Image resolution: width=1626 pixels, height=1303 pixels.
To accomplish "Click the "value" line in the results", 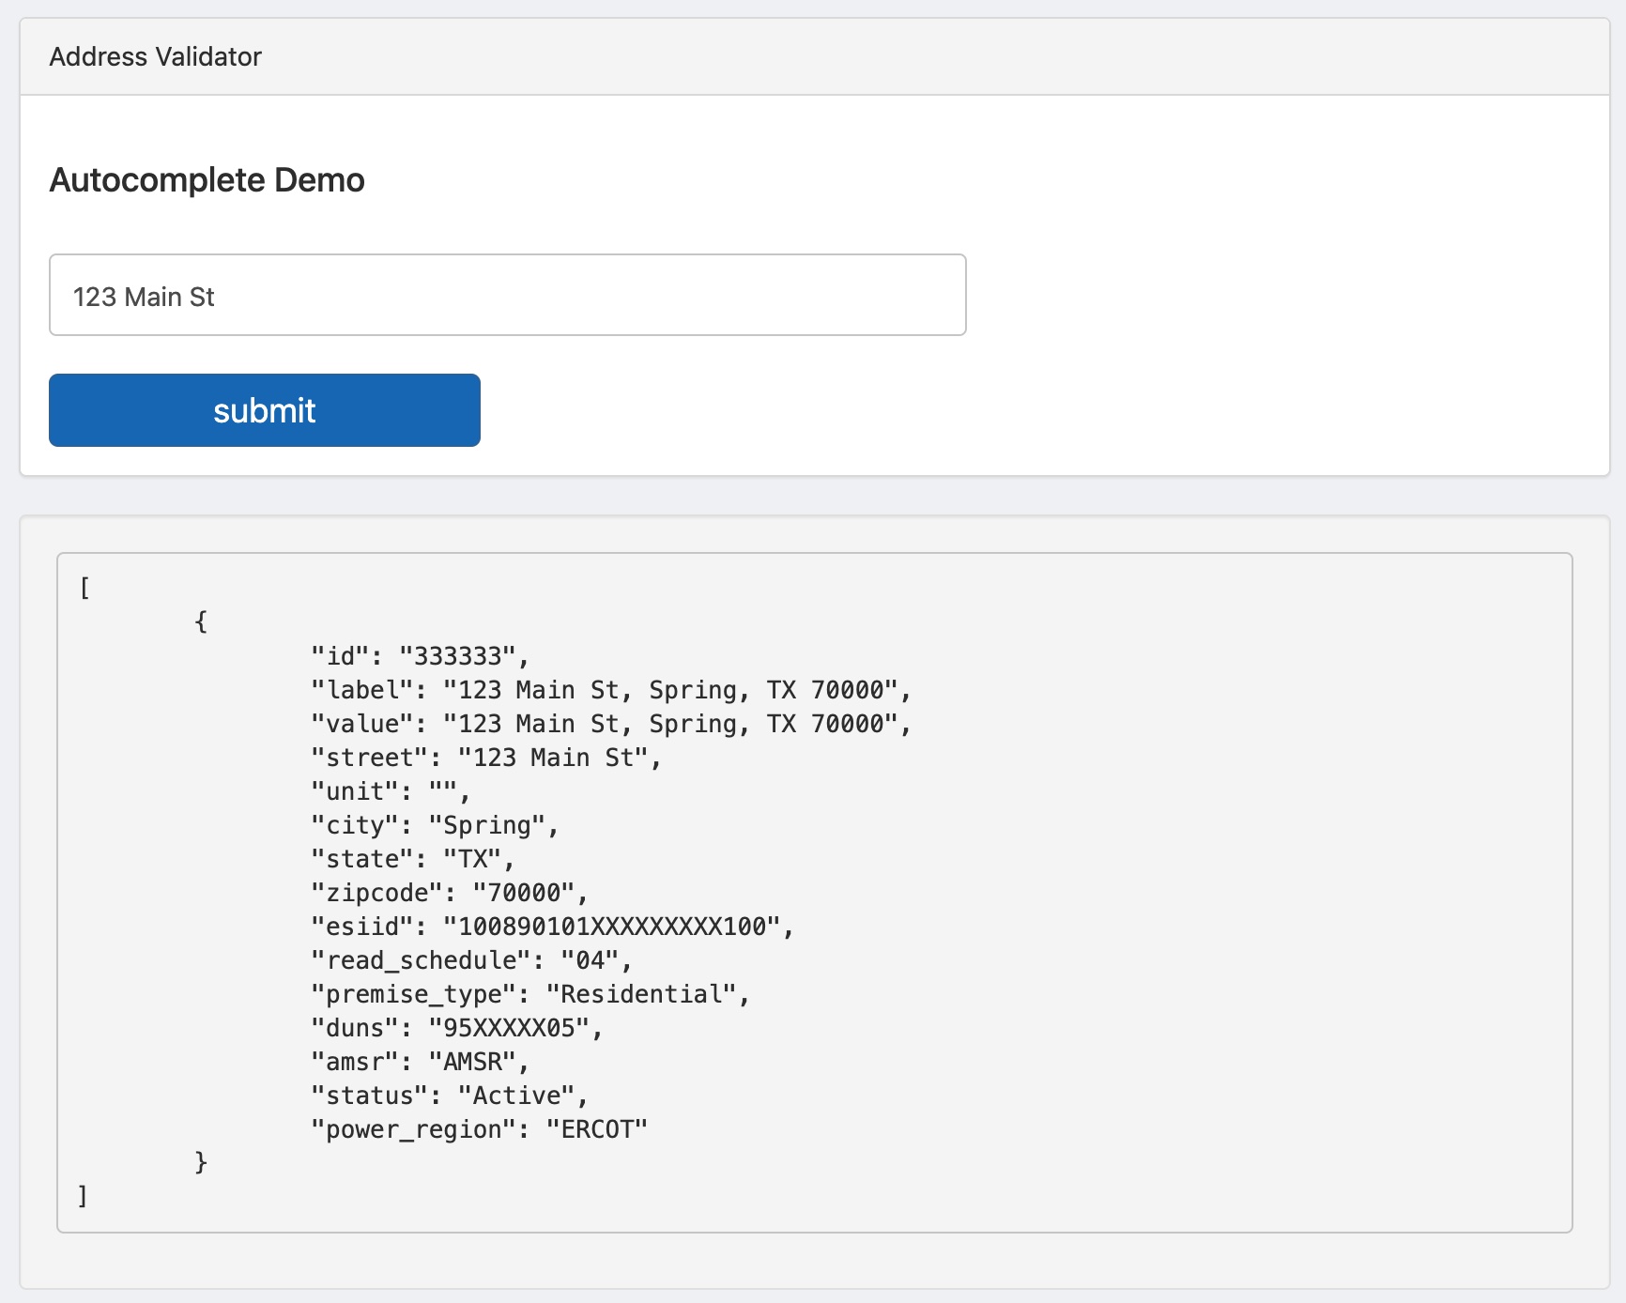I will (x=610, y=724).
